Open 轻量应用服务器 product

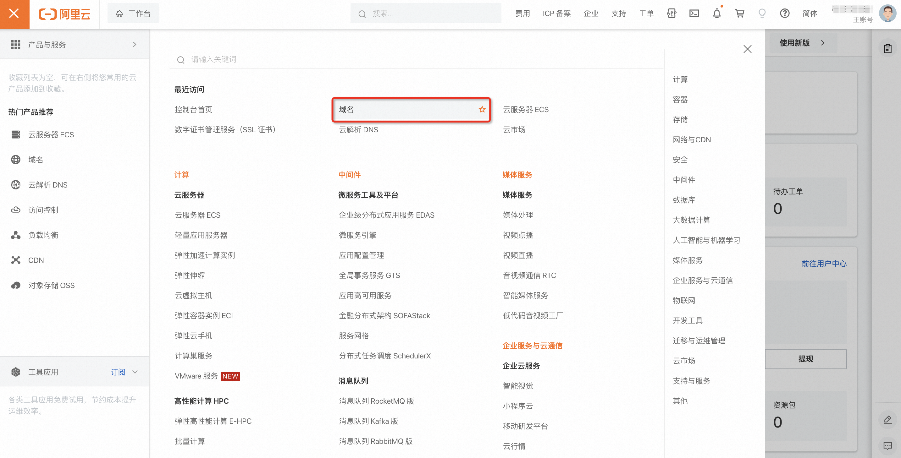(201, 235)
